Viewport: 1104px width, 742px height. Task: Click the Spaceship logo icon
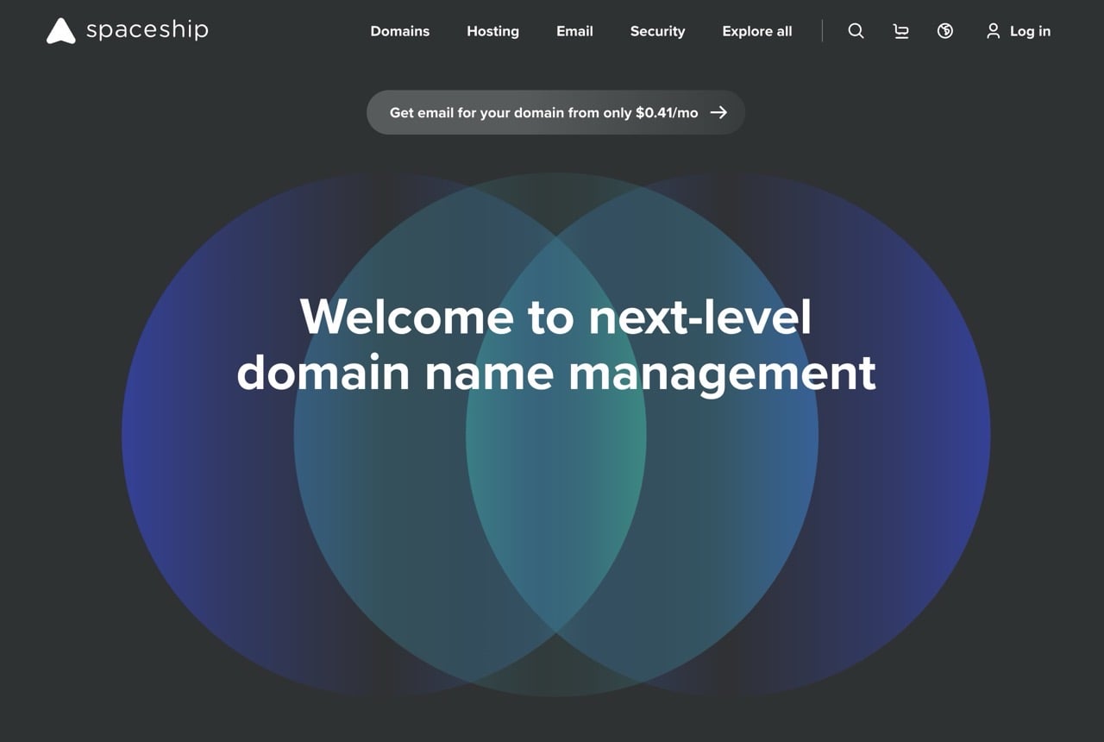(61, 31)
